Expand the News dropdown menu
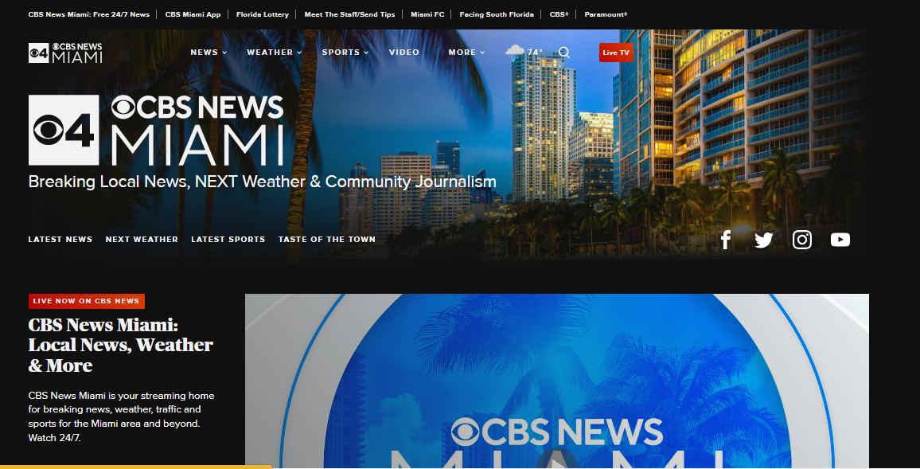920x469 pixels. [x=209, y=53]
